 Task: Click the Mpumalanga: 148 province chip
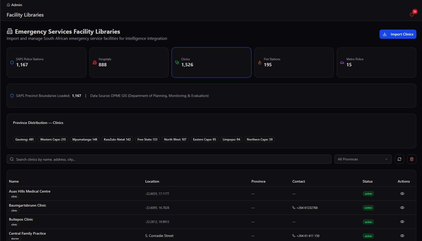point(85,139)
